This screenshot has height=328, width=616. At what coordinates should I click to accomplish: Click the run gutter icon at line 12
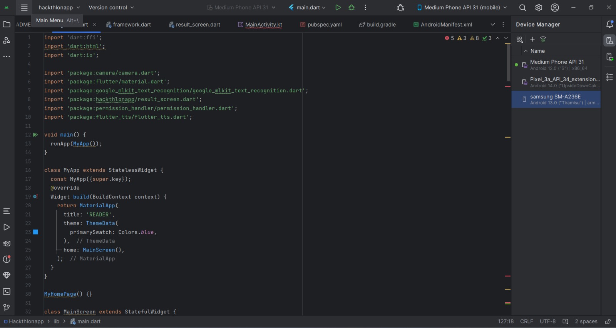(35, 135)
